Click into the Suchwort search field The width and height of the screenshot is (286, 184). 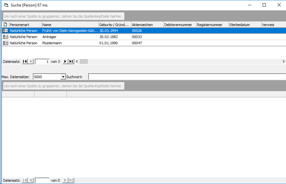click(187, 77)
